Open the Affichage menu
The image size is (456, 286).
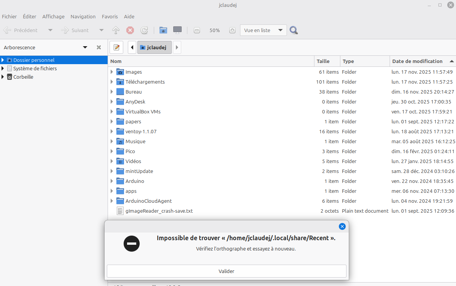click(53, 16)
